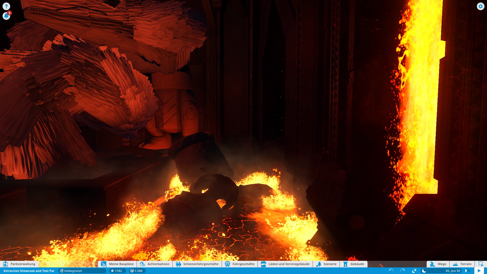Activate the multi-select marquee tool icon

click(x=481, y=264)
